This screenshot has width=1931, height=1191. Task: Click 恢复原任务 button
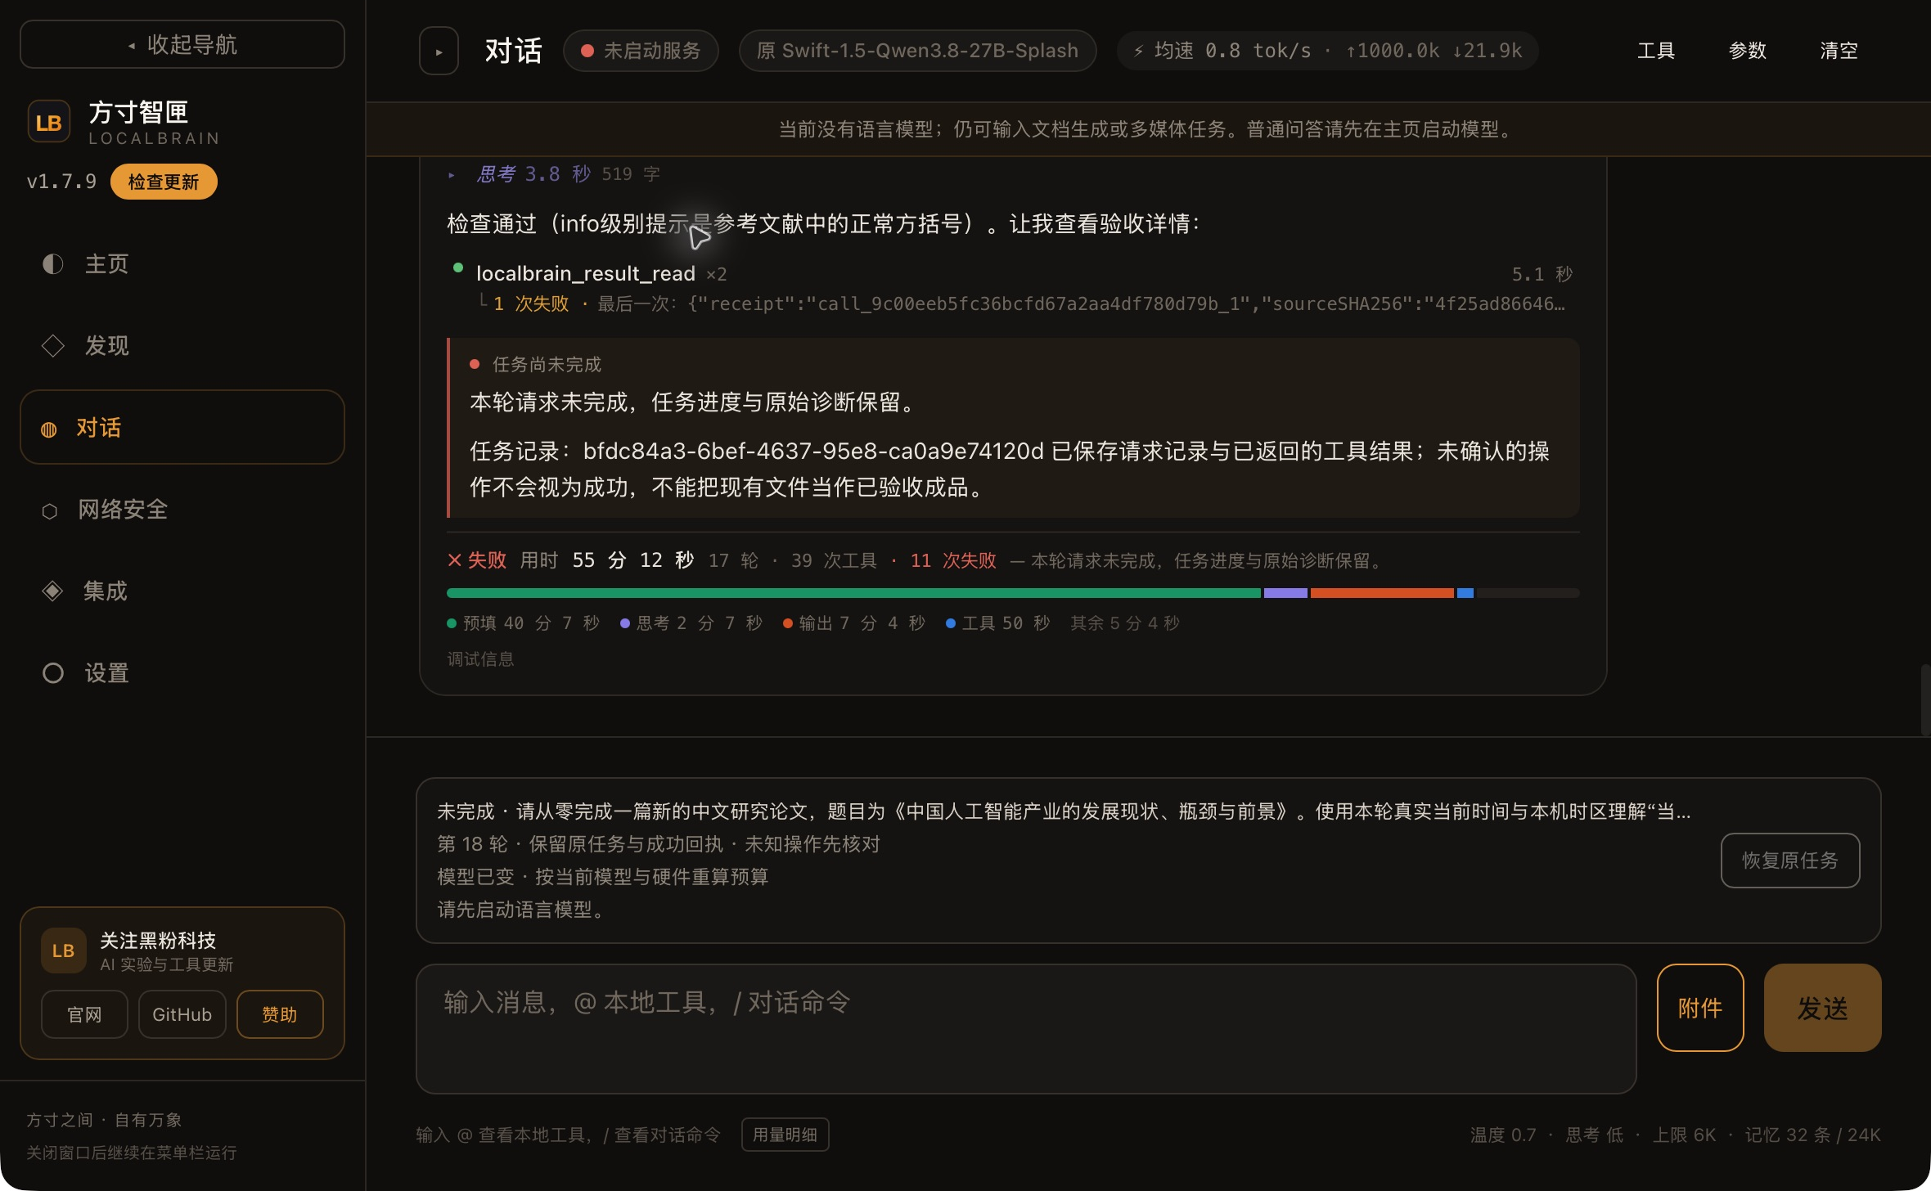(1790, 861)
